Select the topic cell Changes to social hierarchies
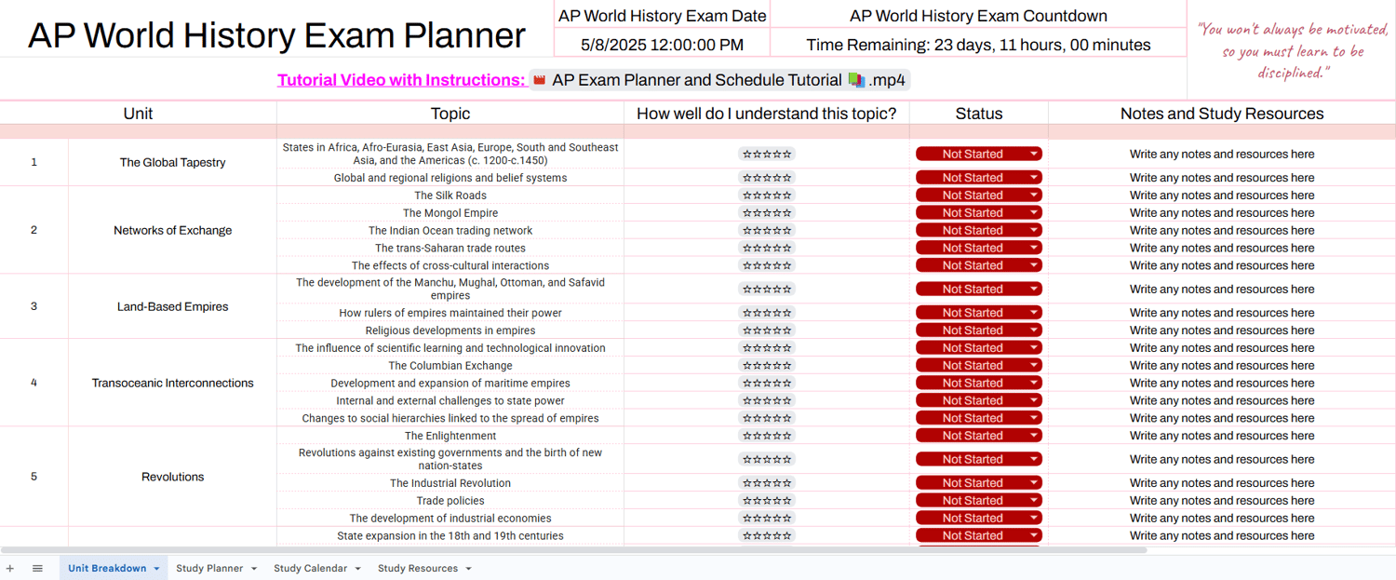 pyautogui.click(x=450, y=419)
